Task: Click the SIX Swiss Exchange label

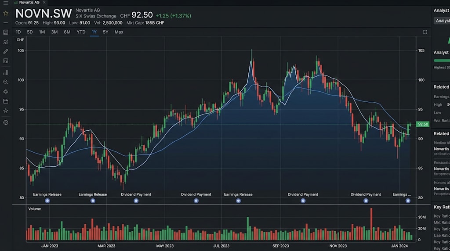Action: 96,16
